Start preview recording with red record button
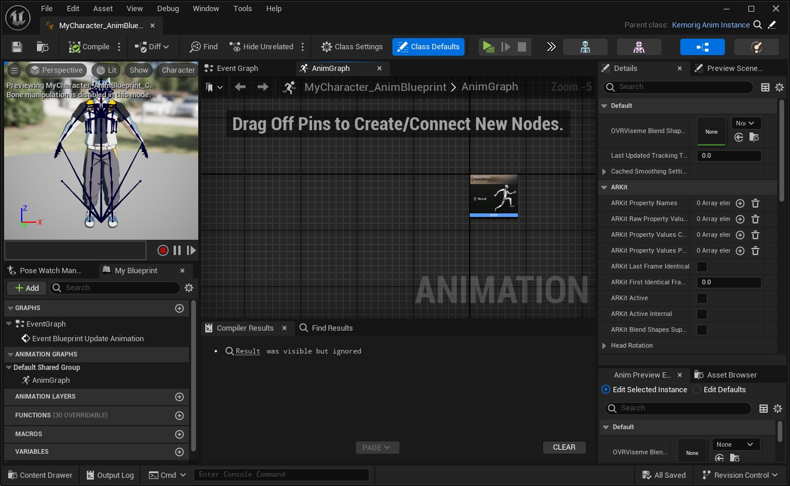Screen dimensions: 790x486 point(163,250)
